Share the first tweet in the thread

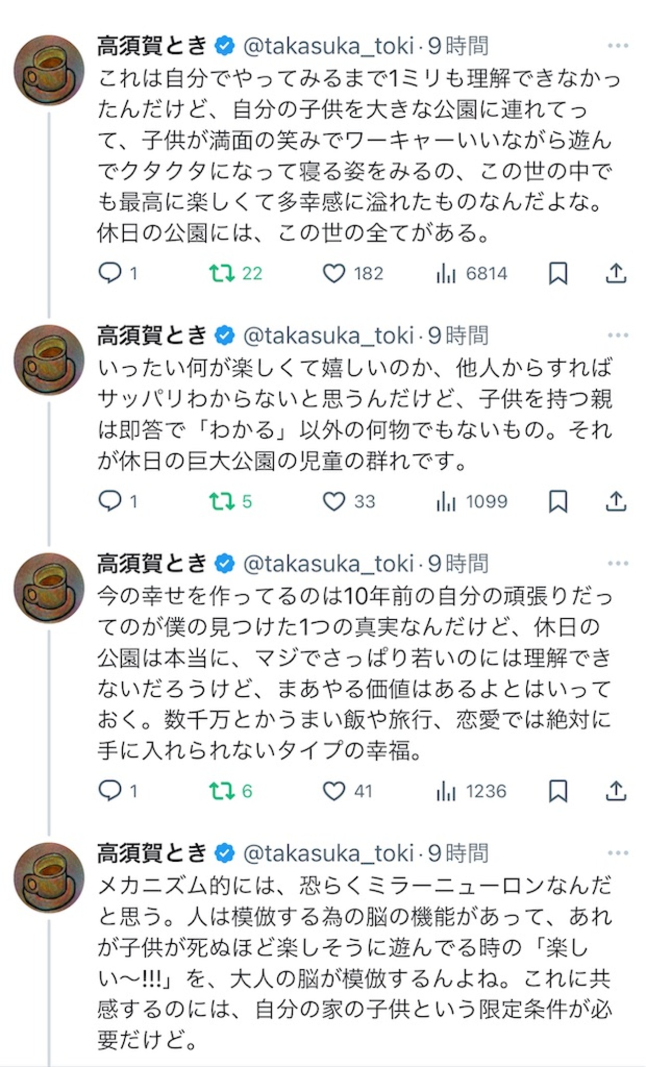coord(616,273)
